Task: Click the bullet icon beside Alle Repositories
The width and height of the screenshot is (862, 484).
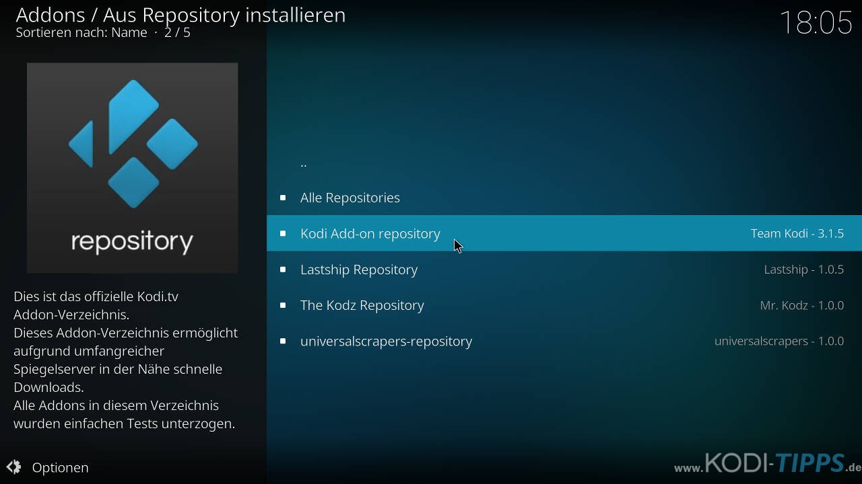Action: point(283,198)
